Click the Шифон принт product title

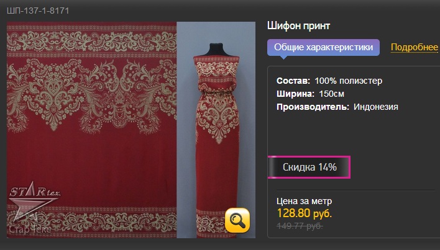tap(298, 26)
